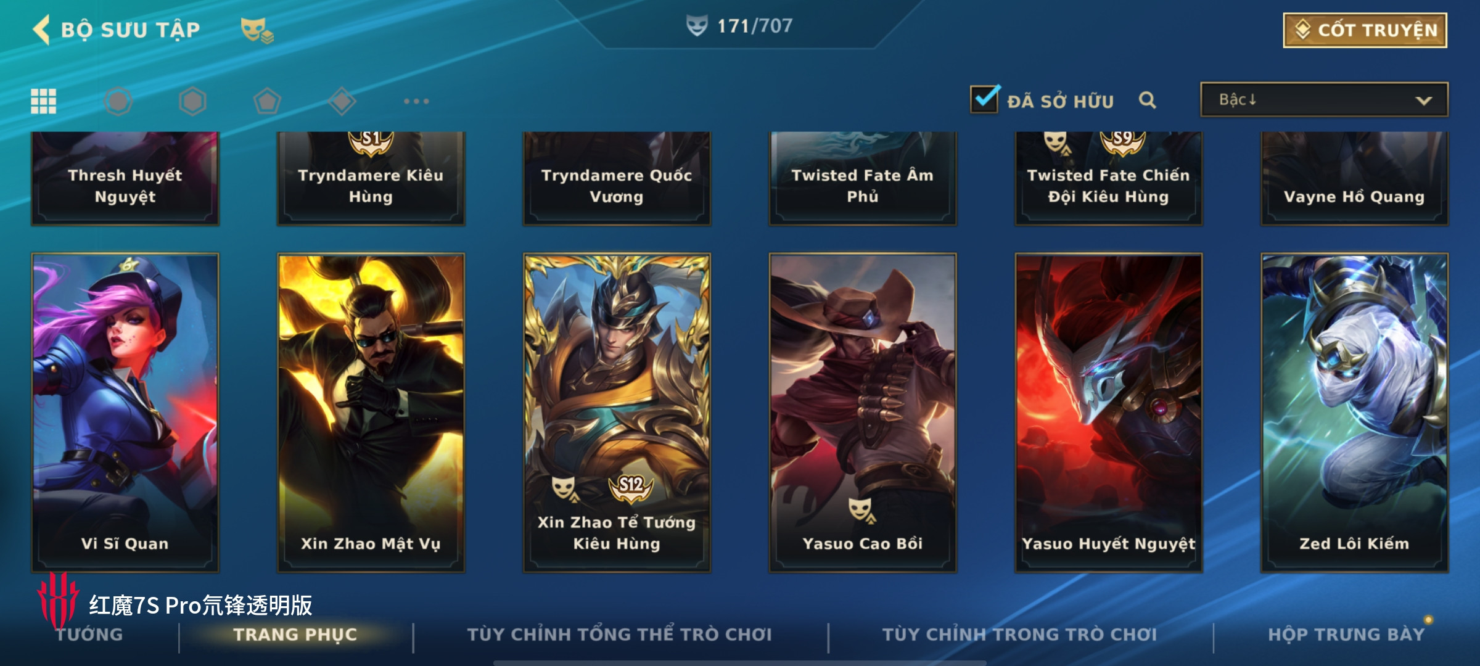The width and height of the screenshot is (1480, 666).
Task: Open the Bậc sort dropdown
Action: click(1324, 99)
